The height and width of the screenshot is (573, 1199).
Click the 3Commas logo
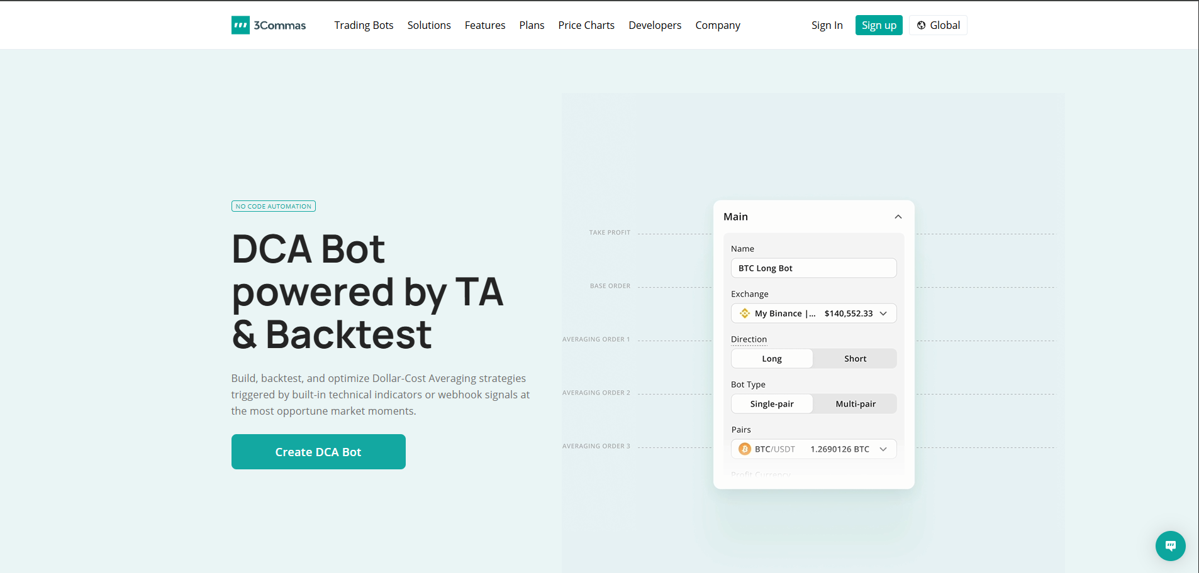(x=269, y=25)
